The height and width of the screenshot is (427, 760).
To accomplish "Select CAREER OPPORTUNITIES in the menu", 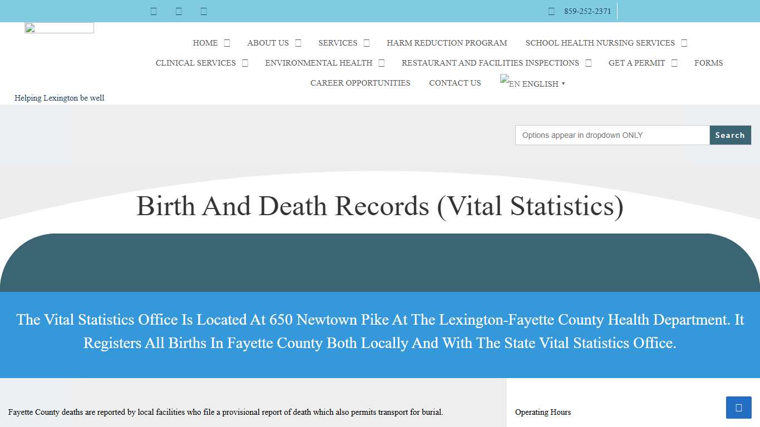I will pyautogui.click(x=360, y=83).
